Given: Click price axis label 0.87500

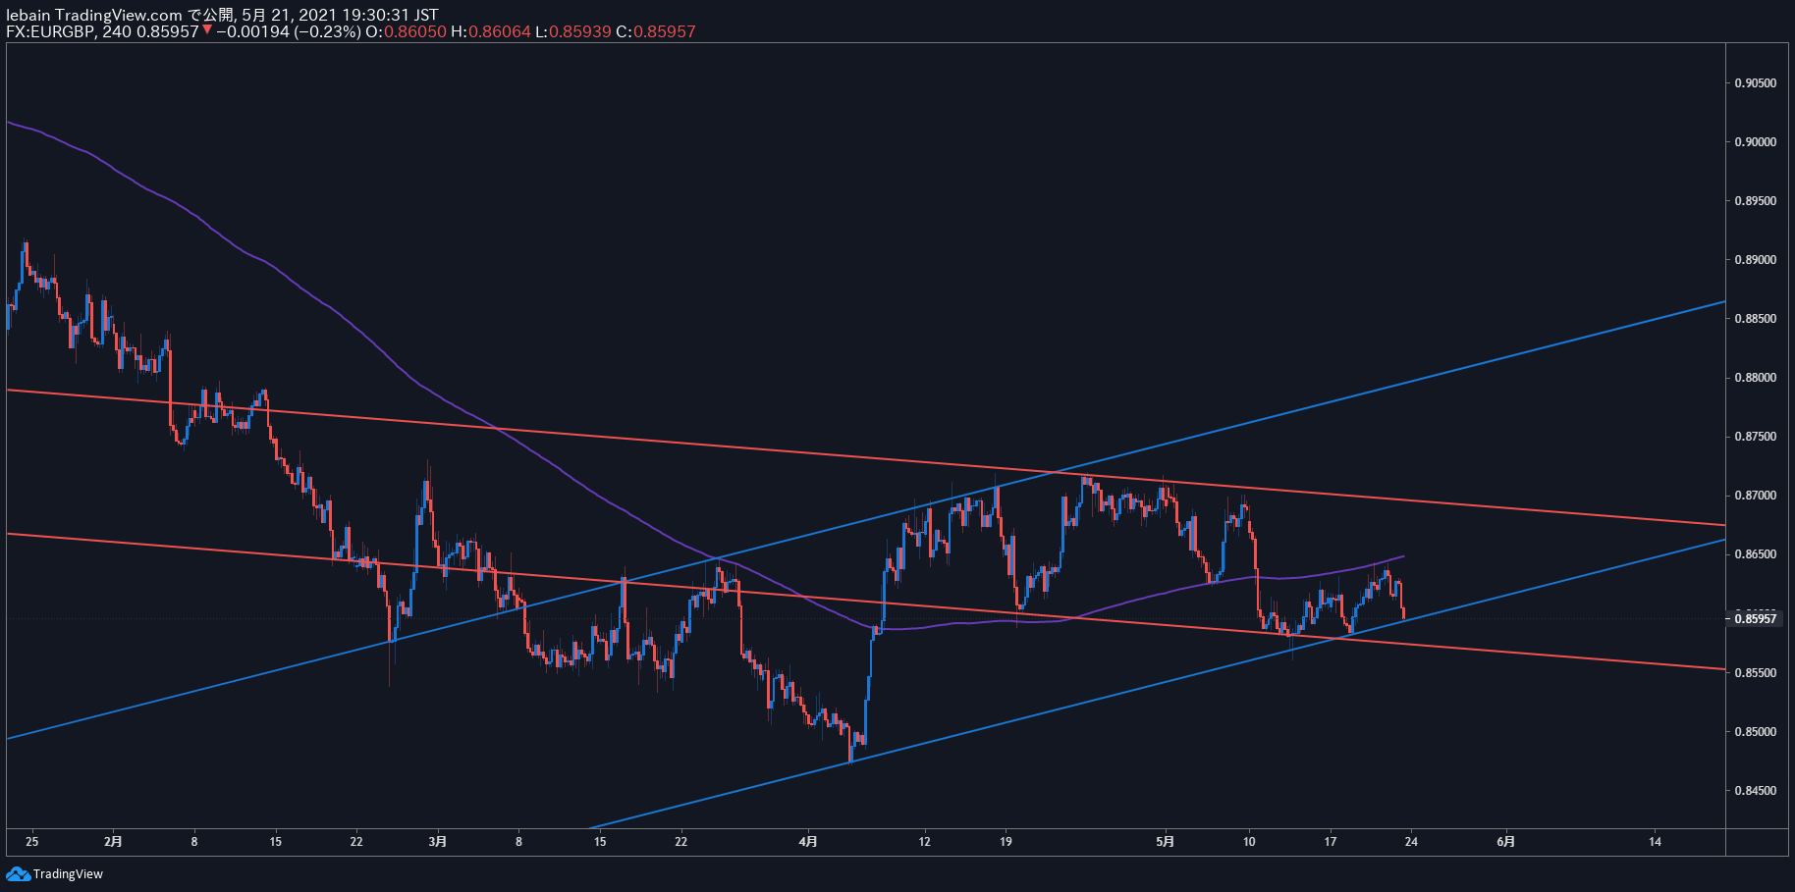Looking at the screenshot, I should tap(1755, 437).
